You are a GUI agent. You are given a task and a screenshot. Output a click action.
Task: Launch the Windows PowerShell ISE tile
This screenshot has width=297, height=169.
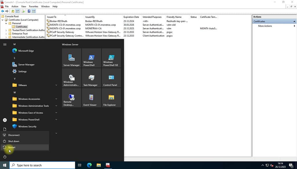pos(111,58)
